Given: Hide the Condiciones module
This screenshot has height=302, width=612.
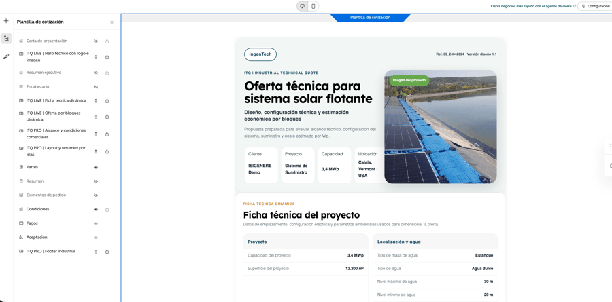Looking at the screenshot, I should pyautogui.click(x=96, y=210).
